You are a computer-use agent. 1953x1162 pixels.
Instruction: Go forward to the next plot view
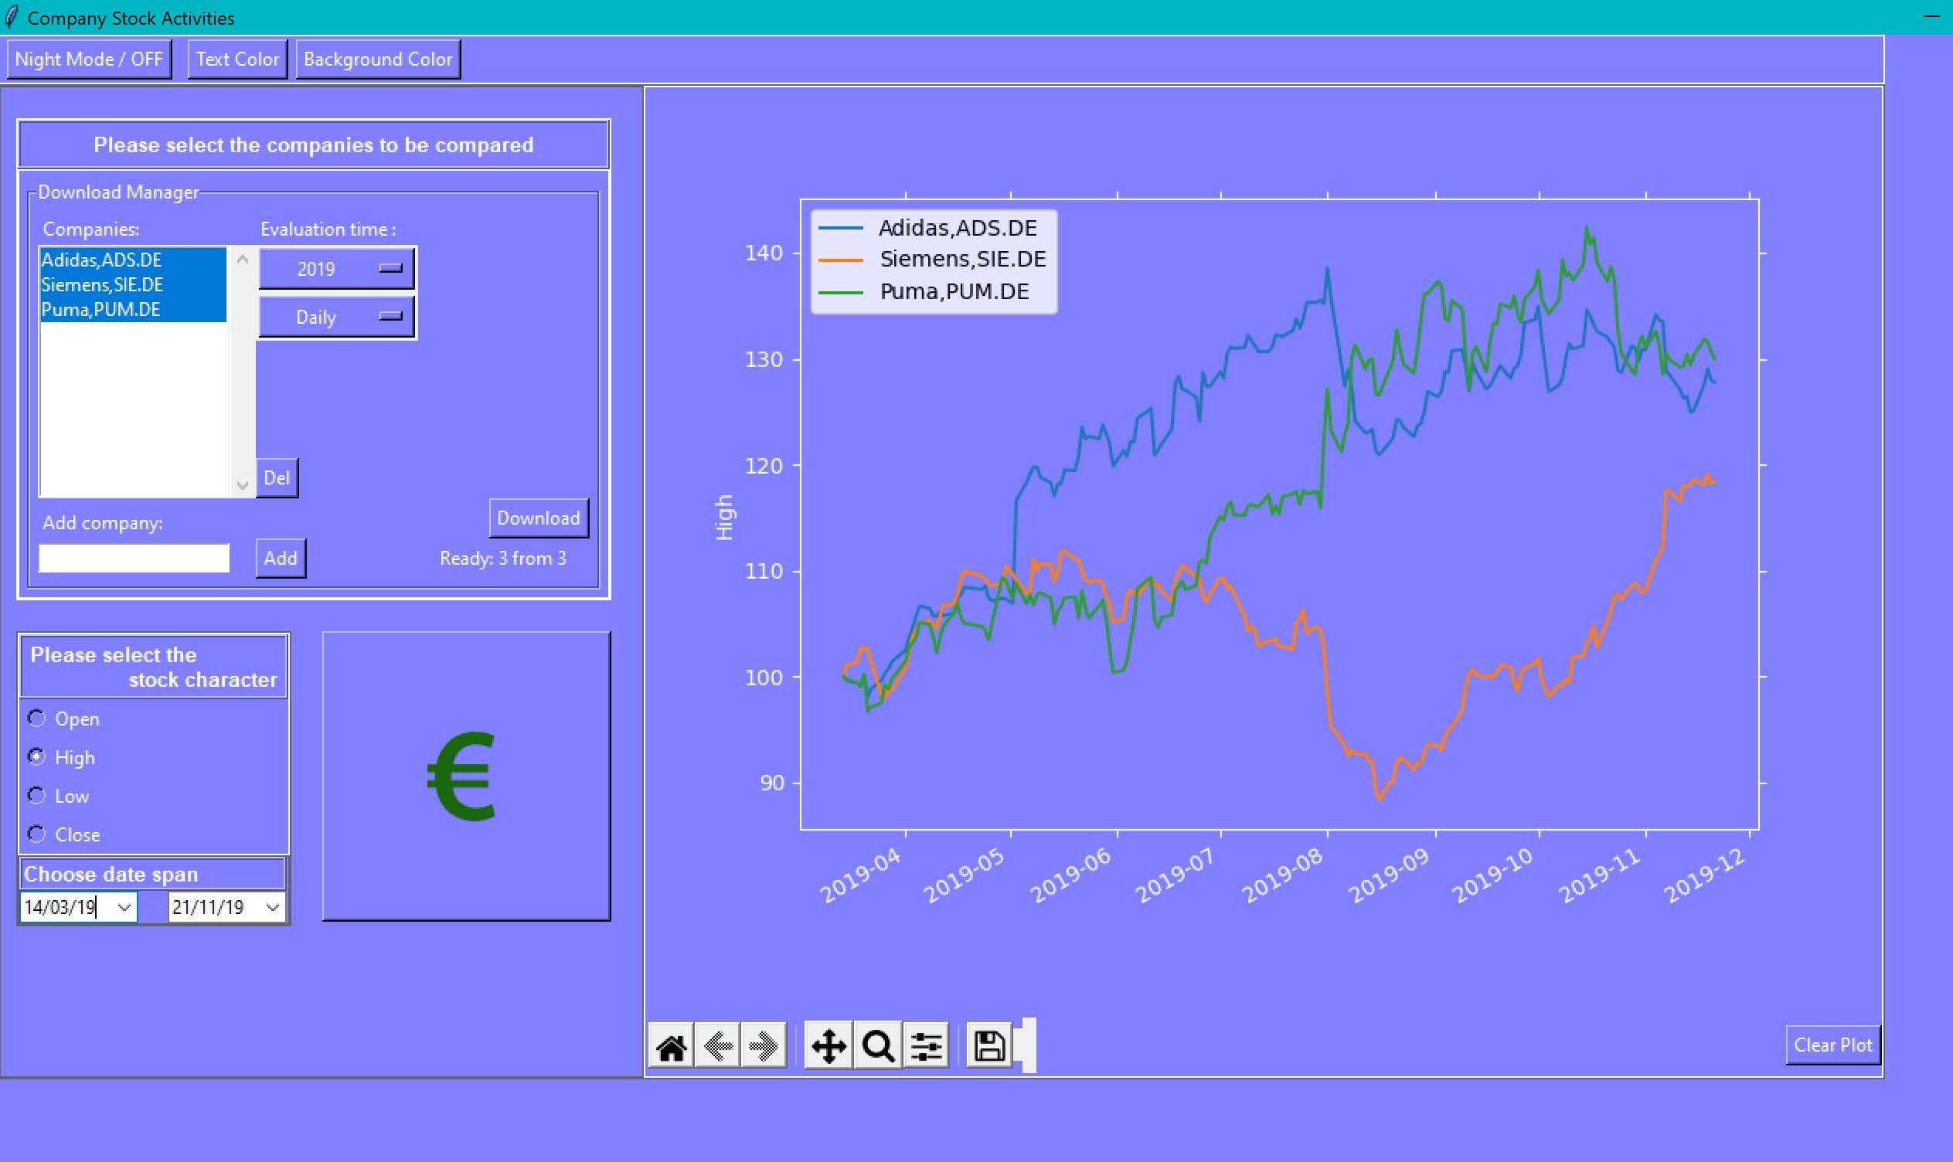point(763,1046)
